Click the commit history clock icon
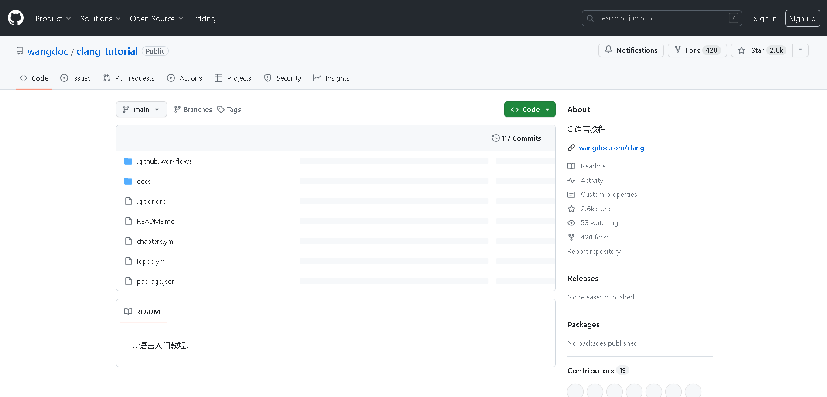This screenshot has height=397, width=827. click(x=496, y=138)
